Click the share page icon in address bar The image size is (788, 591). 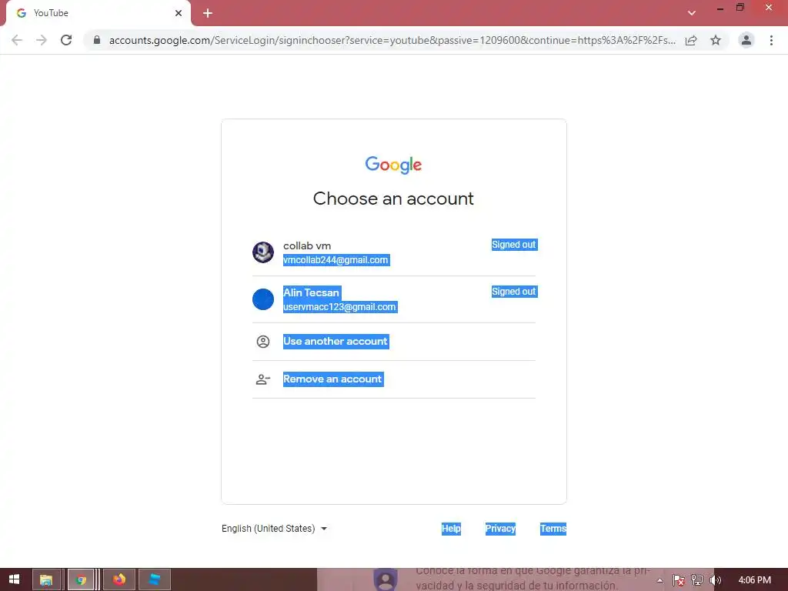coord(691,40)
